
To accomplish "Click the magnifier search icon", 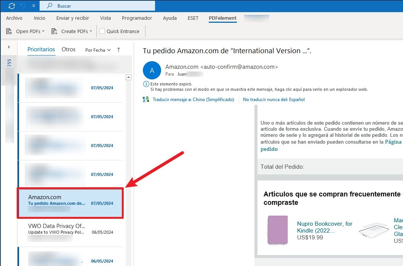I will click(50, 5).
